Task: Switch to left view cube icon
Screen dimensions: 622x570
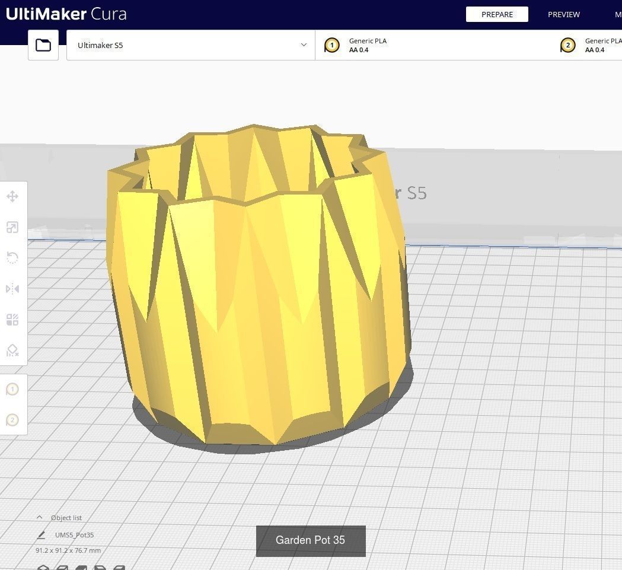Action: (100, 567)
